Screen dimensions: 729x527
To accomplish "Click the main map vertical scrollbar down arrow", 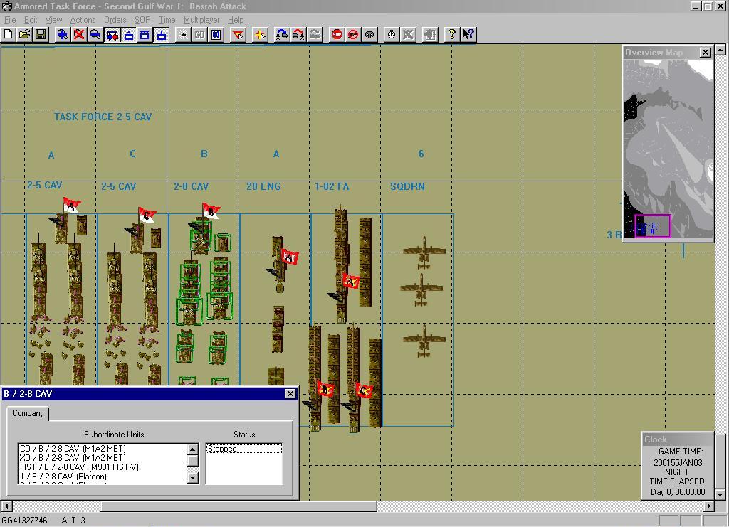I will [720, 494].
